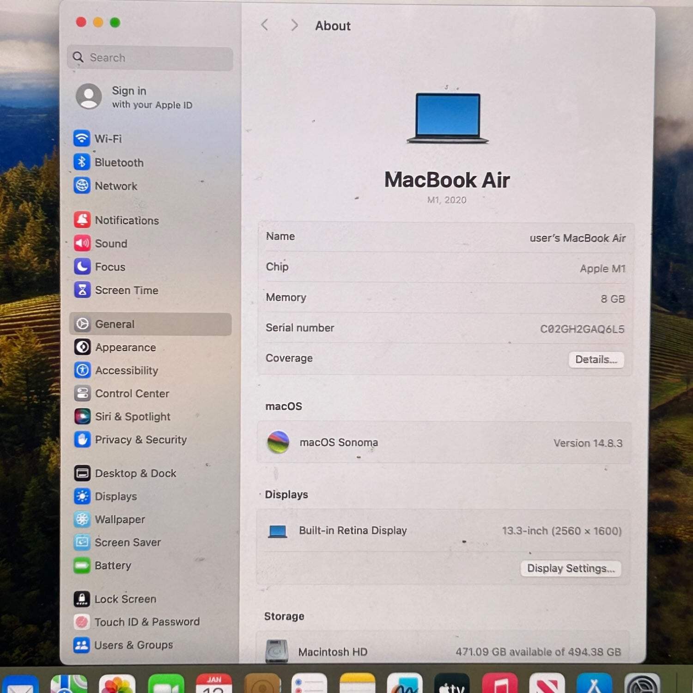The image size is (693, 693).
Task: Open the Displays brightness icon
Action: point(82,496)
